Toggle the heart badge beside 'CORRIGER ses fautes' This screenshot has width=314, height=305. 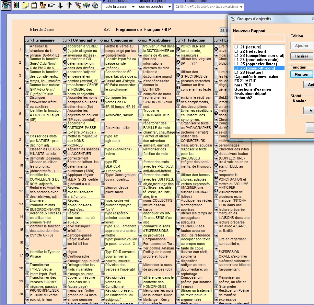178,229
